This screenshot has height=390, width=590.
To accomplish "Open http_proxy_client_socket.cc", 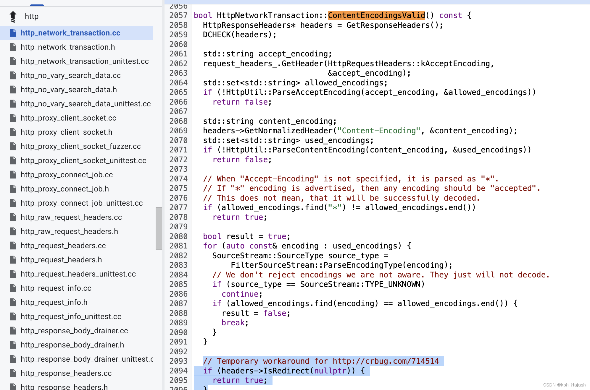I will point(68,118).
